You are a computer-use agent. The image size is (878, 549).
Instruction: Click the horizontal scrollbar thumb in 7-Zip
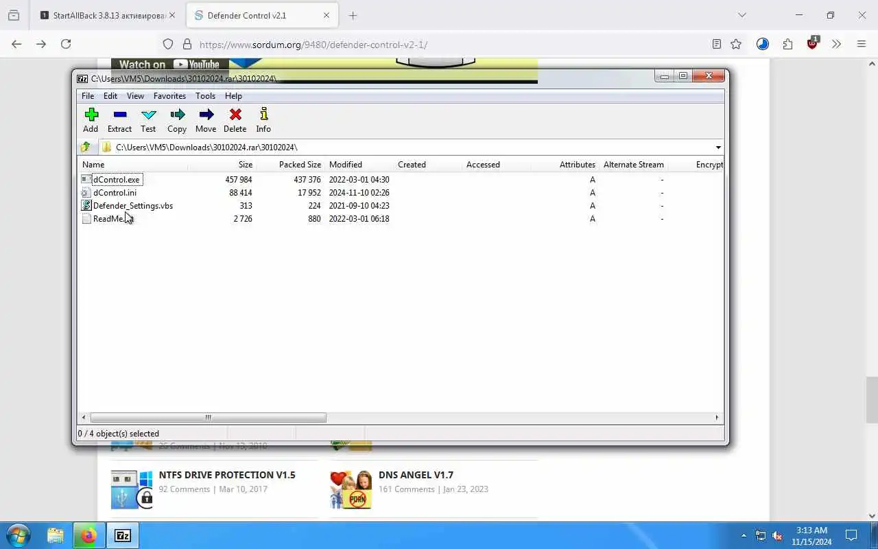pyautogui.click(x=208, y=417)
